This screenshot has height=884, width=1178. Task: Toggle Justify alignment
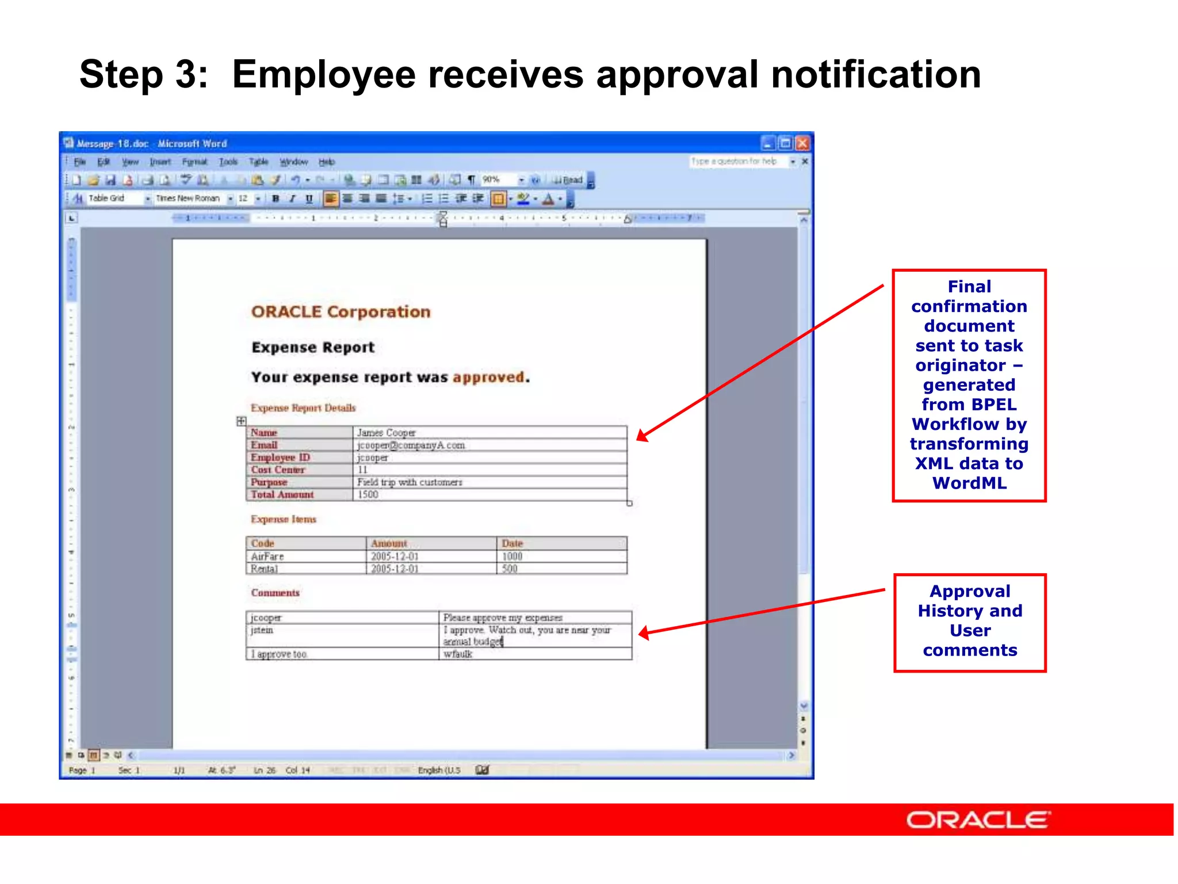click(381, 199)
